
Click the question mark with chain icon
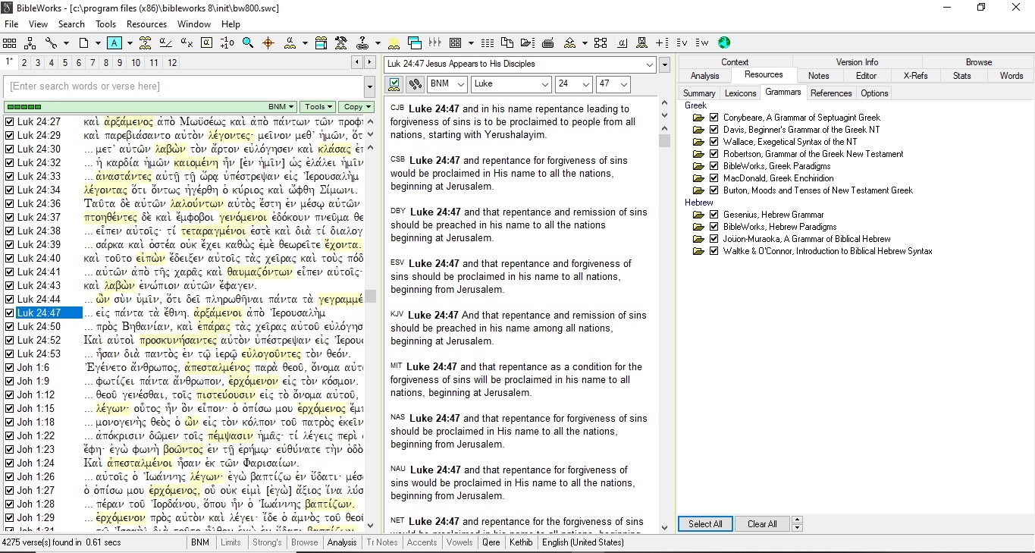coord(362,42)
